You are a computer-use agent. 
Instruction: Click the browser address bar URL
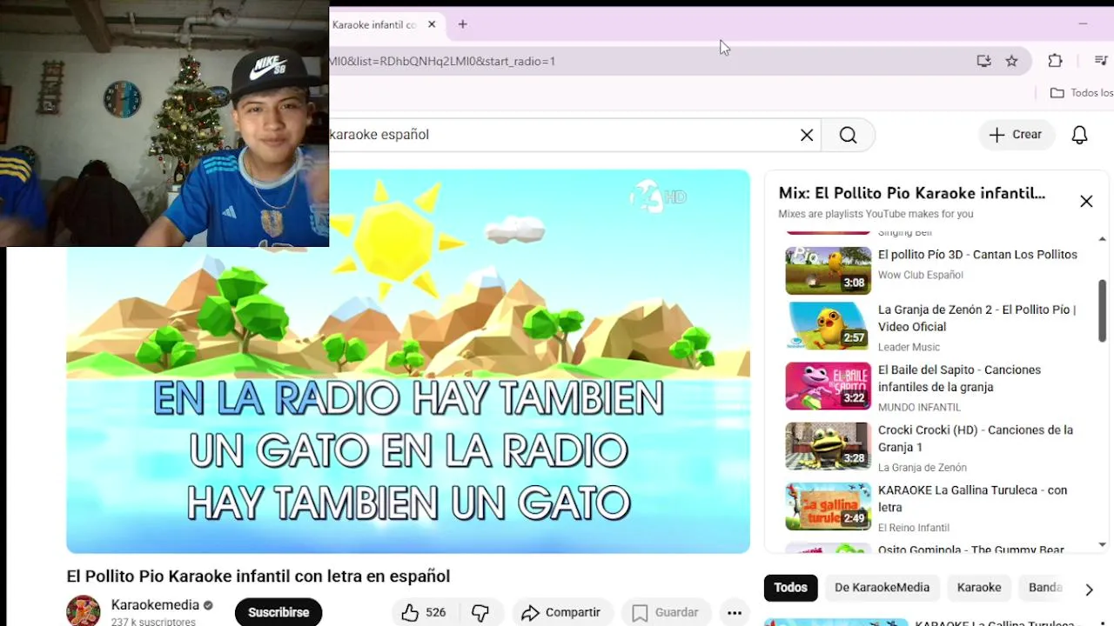(x=442, y=61)
